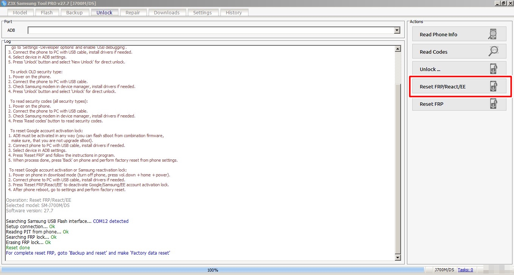Viewport: 514px width, 275px height.
Task: Click the log scrollbar down arrow
Action: coord(398,257)
